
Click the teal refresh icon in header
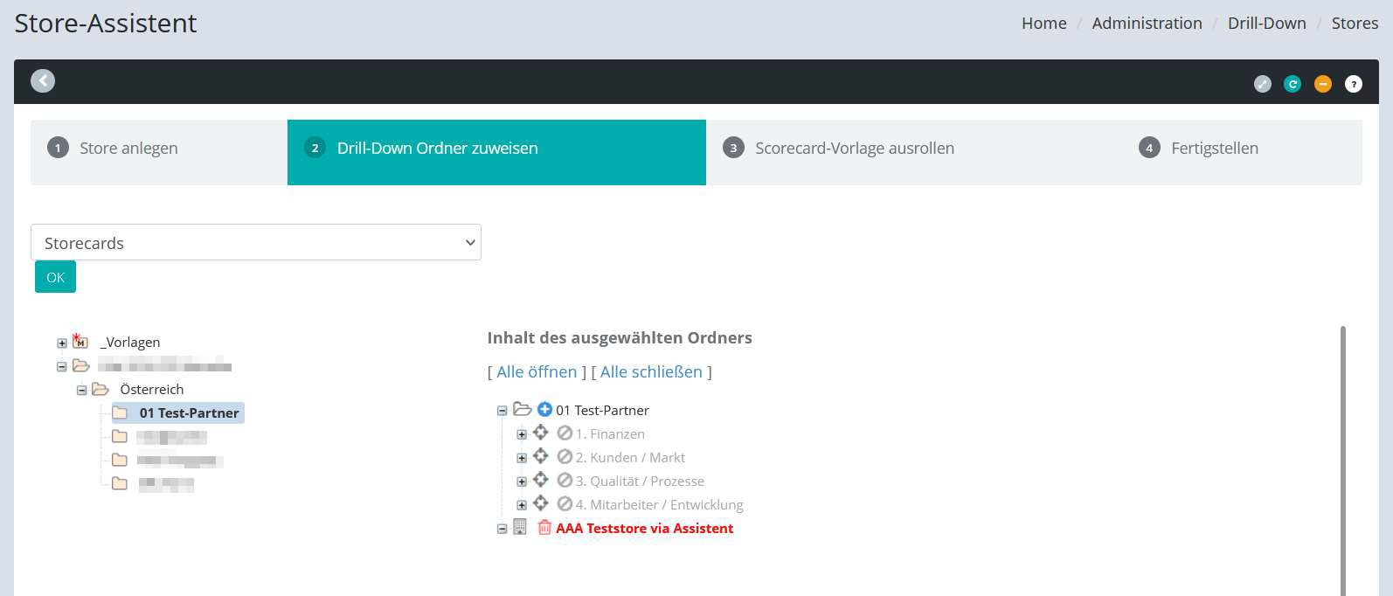click(1293, 84)
